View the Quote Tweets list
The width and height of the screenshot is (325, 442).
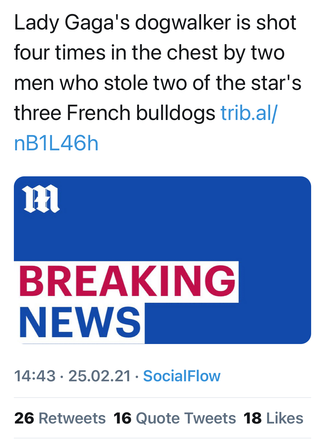[186, 418]
